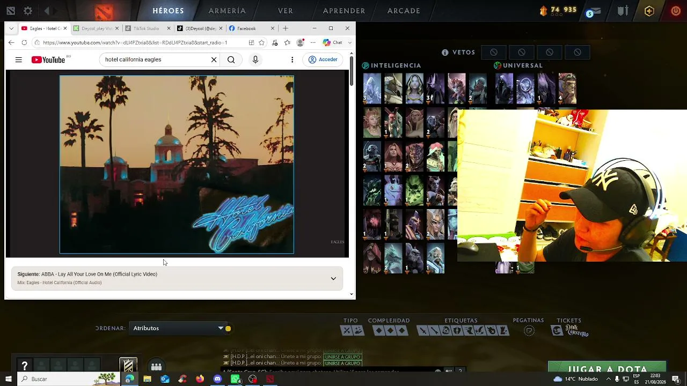Click the Hotel California video player

[177, 164]
